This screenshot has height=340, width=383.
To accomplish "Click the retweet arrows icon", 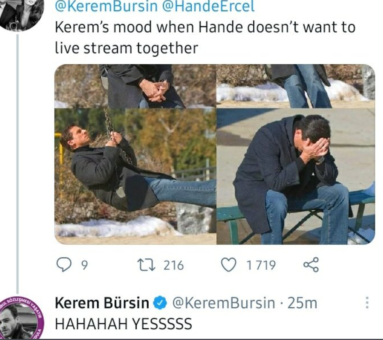I will tap(146, 265).
